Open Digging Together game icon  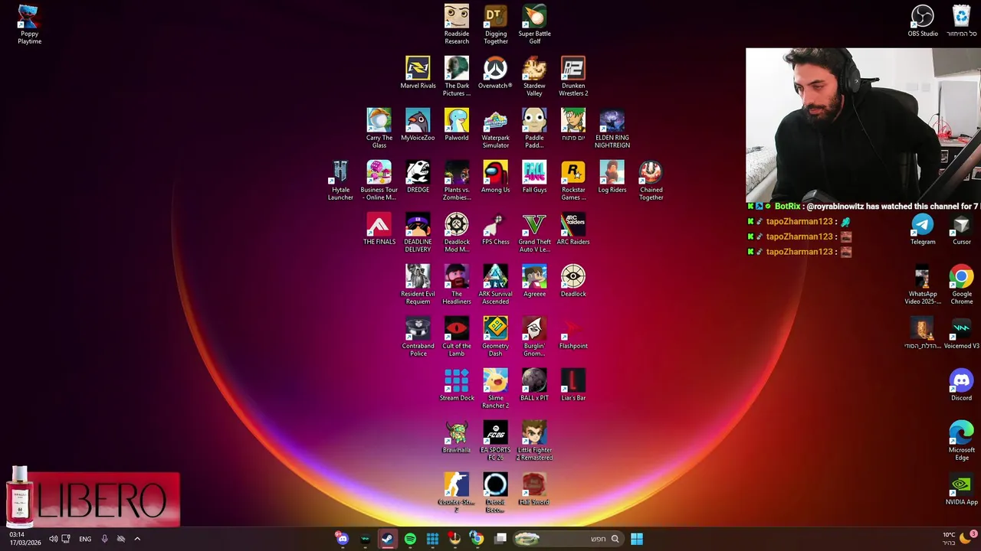(496, 24)
